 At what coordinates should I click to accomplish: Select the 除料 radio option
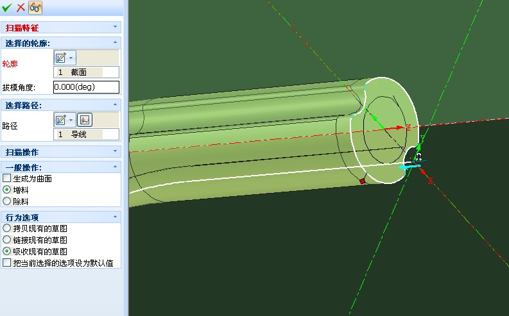[7, 201]
